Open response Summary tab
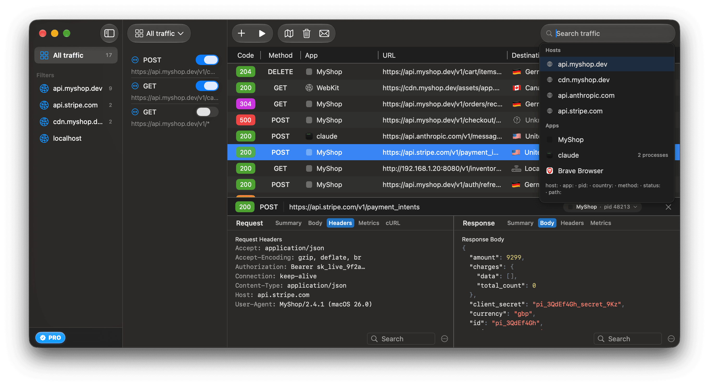 click(520, 223)
